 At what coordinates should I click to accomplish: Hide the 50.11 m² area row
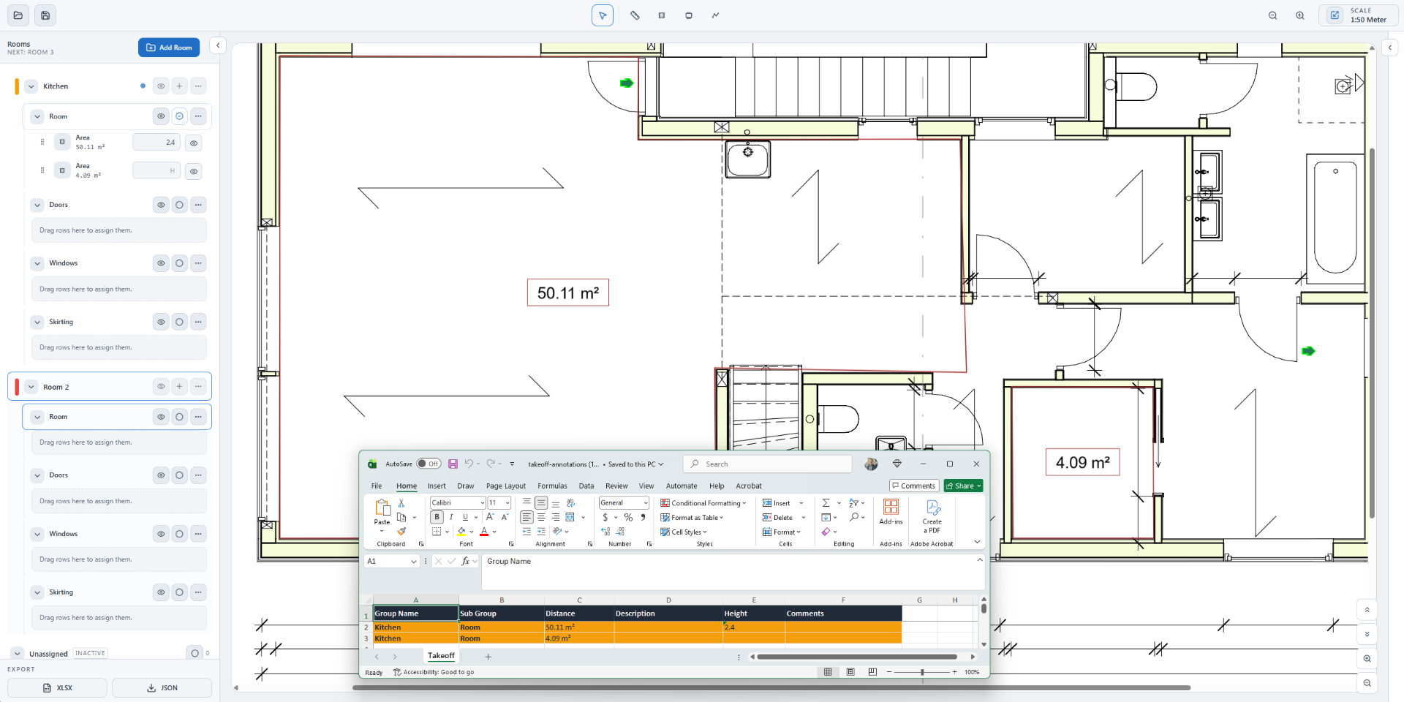click(x=194, y=143)
